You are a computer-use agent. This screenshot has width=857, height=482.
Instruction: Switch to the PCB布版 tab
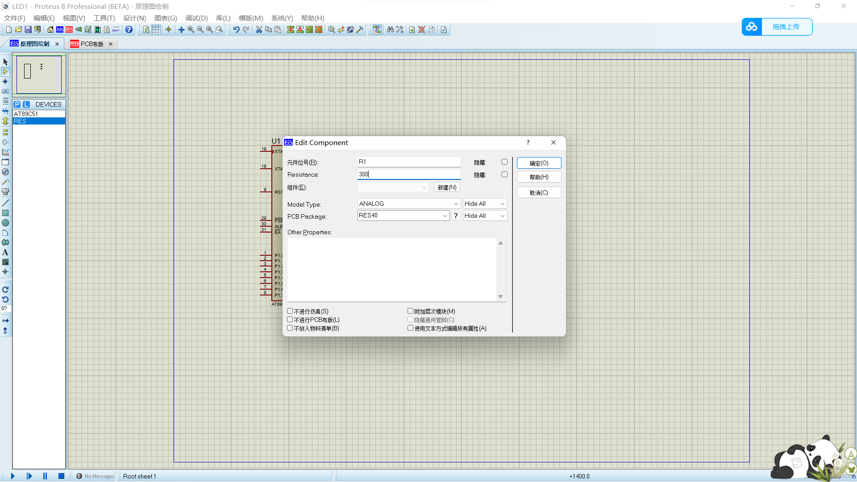[92, 44]
